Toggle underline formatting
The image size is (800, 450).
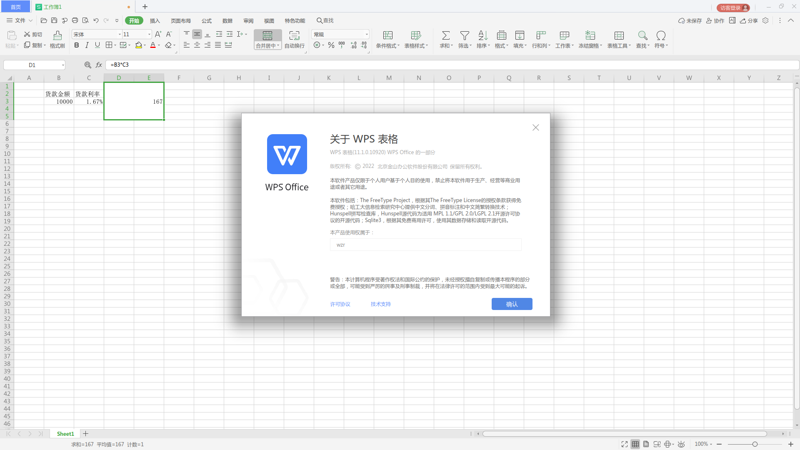coord(97,45)
